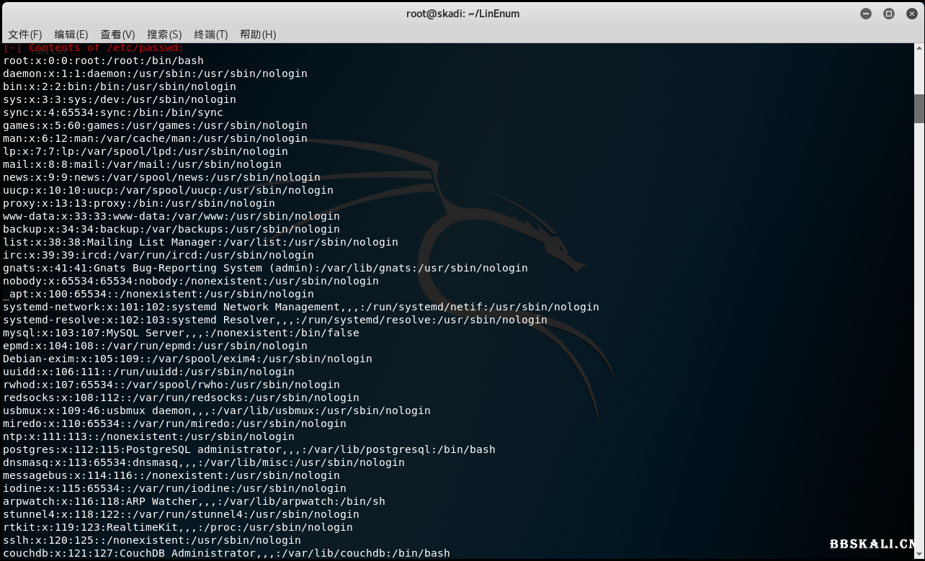Click the empty scrollbar track below the thumb

pos(919,324)
